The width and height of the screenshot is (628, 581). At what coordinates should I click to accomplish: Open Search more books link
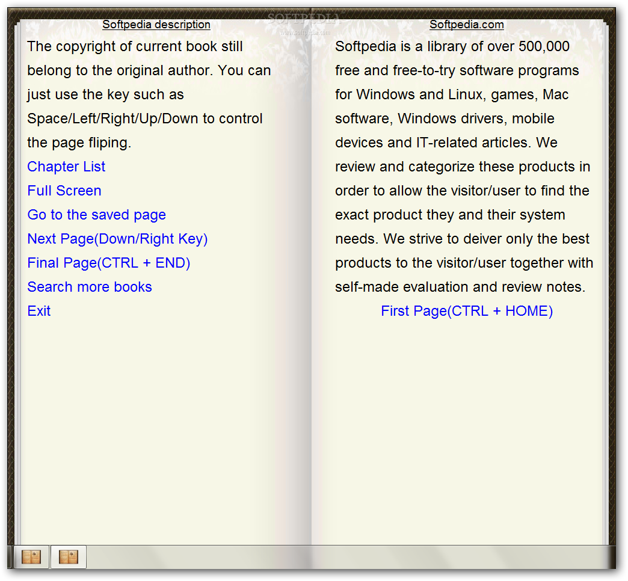(x=90, y=287)
